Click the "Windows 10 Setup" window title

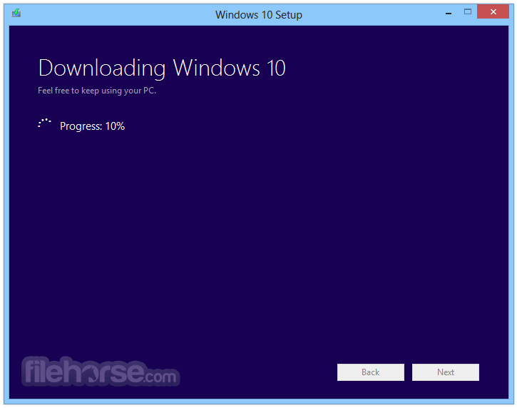tap(258, 15)
